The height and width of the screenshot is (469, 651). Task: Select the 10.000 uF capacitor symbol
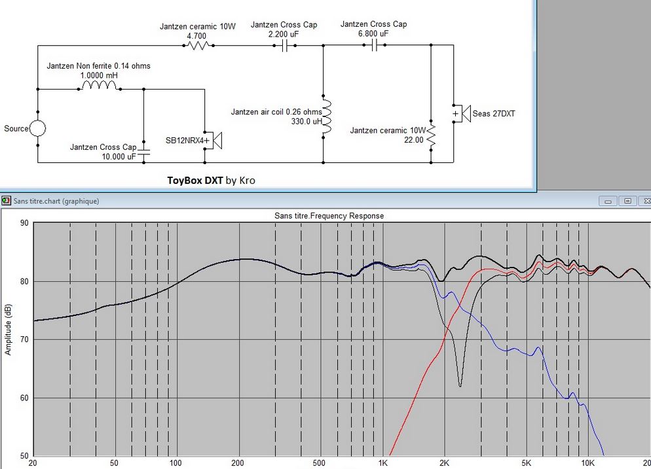tap(143, 151)
